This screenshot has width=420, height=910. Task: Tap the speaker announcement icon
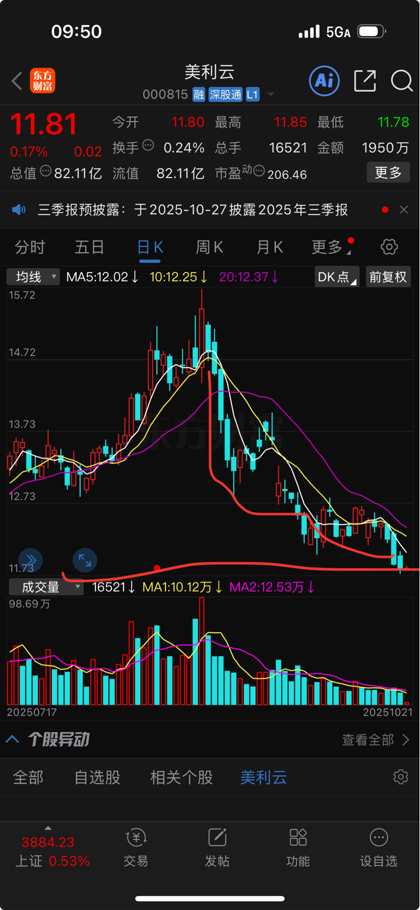(19, 210)
